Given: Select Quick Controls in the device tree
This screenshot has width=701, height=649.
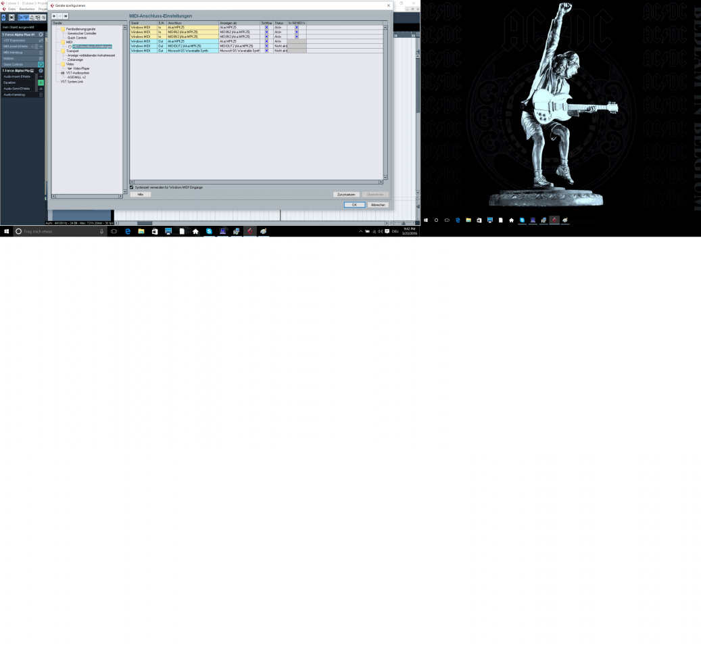Looking at the screenshot, I should [77, 38].
